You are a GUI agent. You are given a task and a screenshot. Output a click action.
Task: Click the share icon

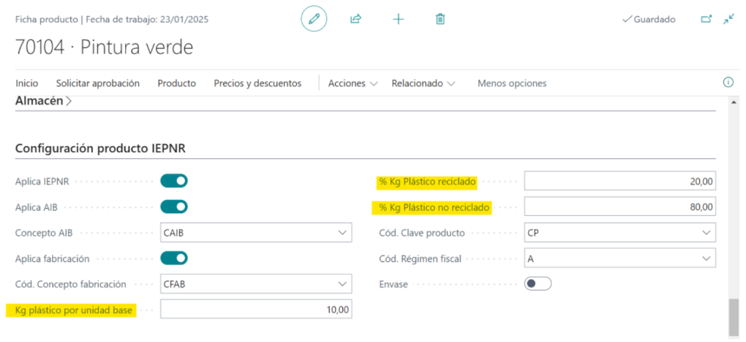pos(355,19)
